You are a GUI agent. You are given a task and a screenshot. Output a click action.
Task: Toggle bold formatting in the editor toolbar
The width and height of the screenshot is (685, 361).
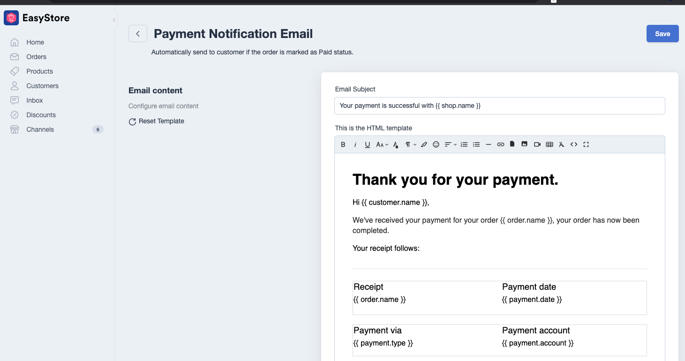(x=343, y=144)
